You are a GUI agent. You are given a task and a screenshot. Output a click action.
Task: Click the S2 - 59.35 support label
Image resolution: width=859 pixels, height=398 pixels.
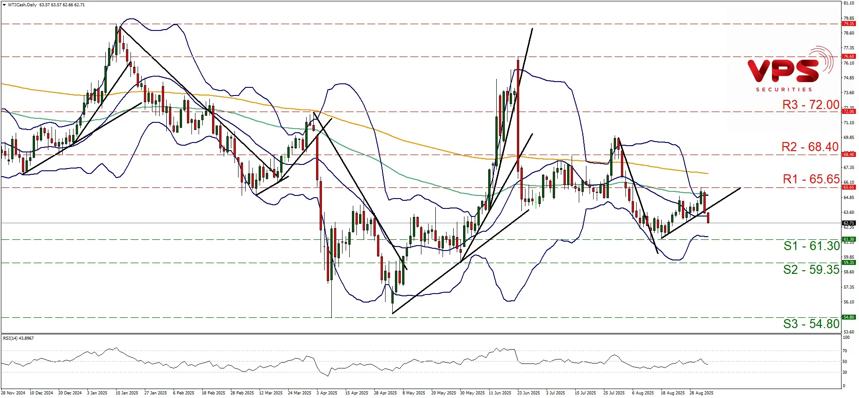(x=811, y=270)
